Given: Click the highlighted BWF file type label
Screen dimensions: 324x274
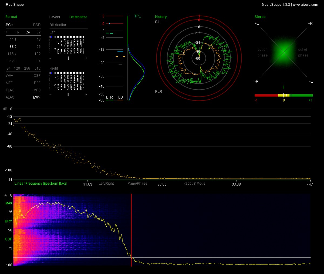Looking at the screenshot, I should tap(37, 97).
